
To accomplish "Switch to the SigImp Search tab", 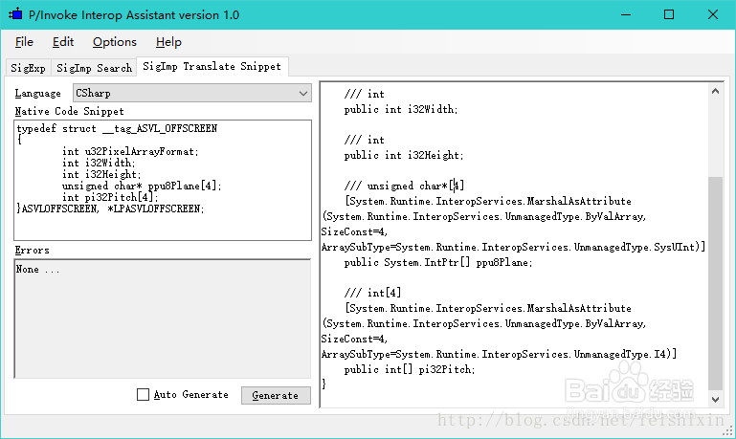I will coord(94,68).
